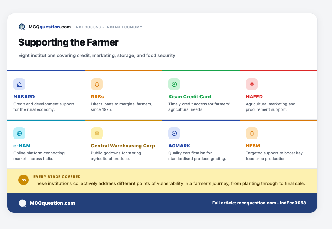This screenshot has width=332, height=229.
Task: Open the MCQquestion.com header link
Action: pyautogui.click(x=50, y=27)
